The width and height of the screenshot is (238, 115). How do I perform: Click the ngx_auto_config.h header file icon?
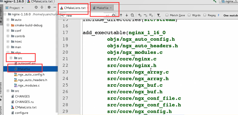click(x=16, y=75)
